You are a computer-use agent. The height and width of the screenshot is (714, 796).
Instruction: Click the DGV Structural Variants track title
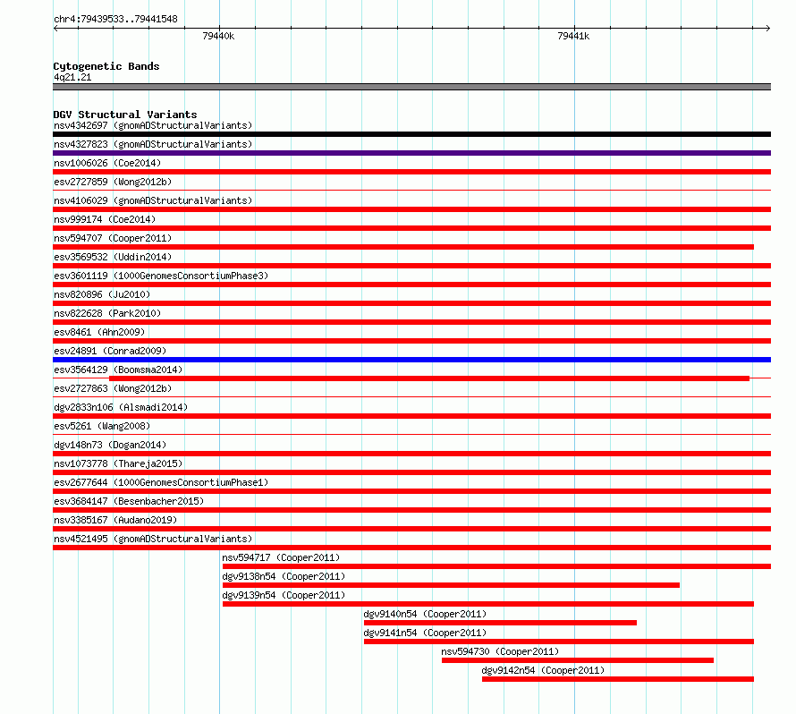coord(125,115)
